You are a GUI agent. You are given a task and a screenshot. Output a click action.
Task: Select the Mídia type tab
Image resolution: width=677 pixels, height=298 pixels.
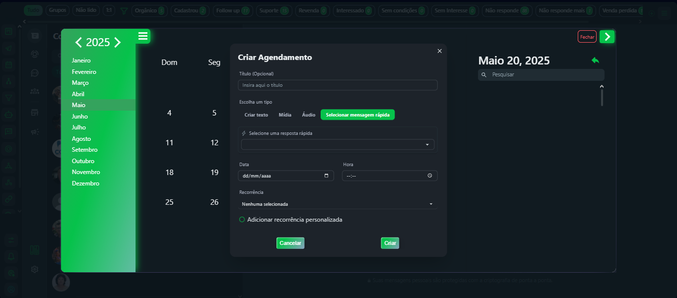click(x=285, y=115)
